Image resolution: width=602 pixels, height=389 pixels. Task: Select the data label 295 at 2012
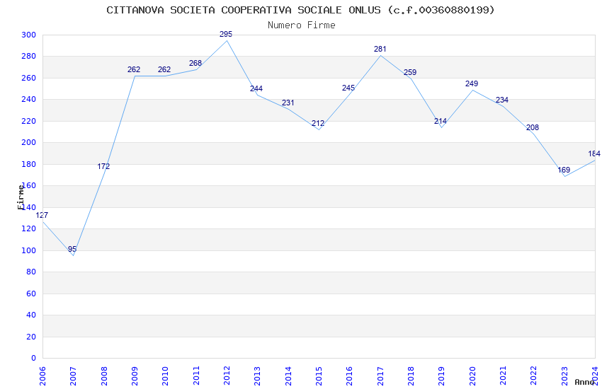[x=226, y=34]
